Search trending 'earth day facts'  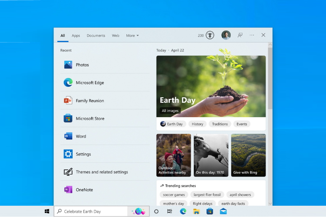pyautogui.click(x=233, y=203)
